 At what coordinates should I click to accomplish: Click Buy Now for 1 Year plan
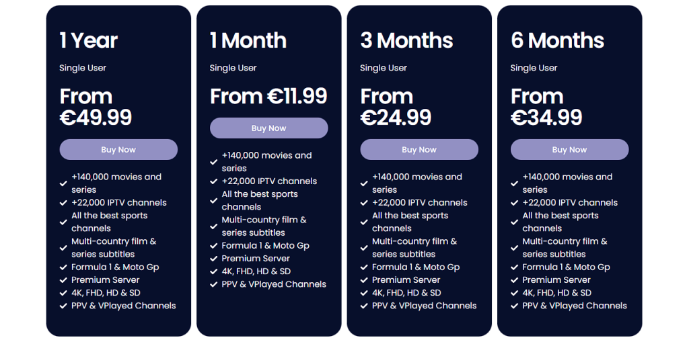coord(118,150)
